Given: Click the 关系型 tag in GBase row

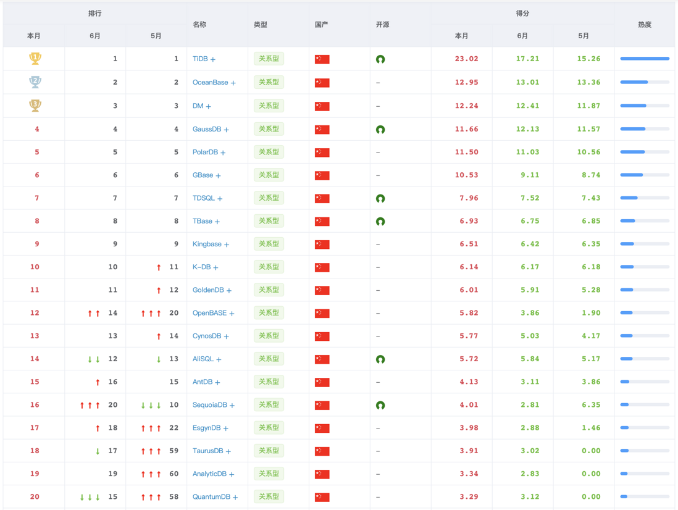Looking at the screenshot, I should pyautogui.click(x=269, y=175).
